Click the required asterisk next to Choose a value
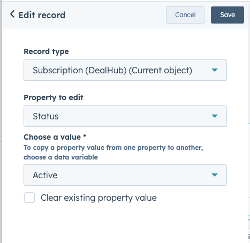 pyautogui.click(x=85, y=136)
